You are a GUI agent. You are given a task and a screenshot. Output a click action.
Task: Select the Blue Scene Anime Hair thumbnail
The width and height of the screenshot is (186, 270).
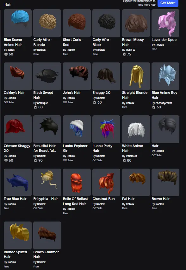[x=18, y=23]
